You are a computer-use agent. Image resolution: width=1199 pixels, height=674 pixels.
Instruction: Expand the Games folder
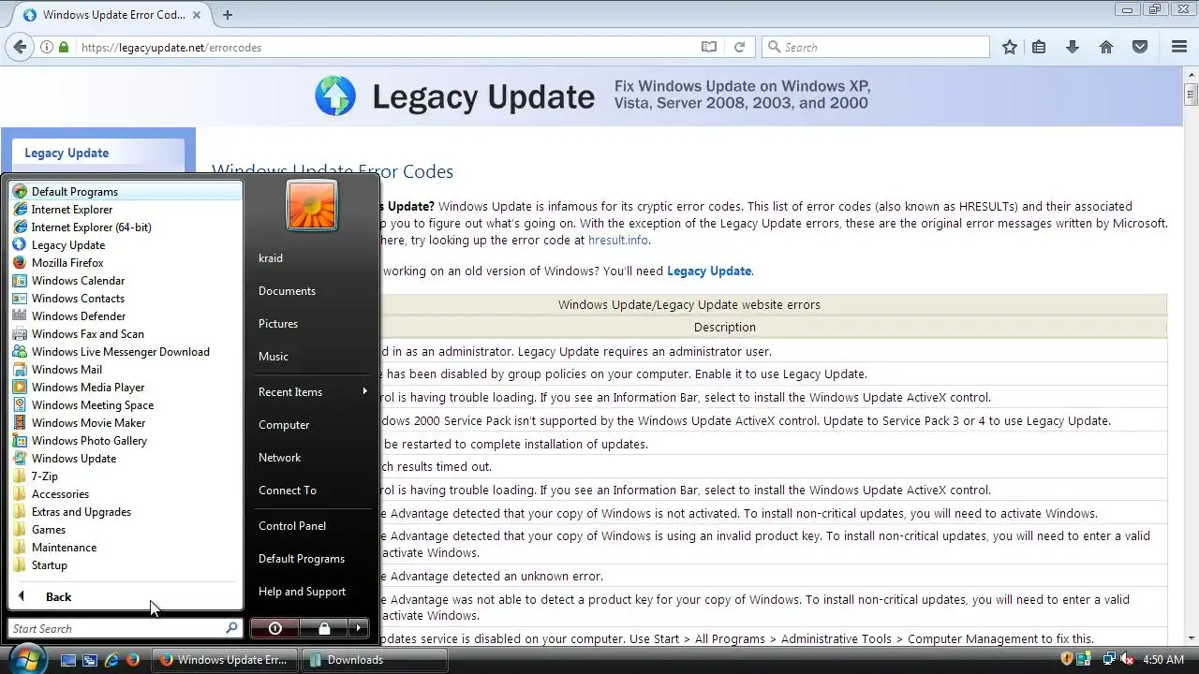126,529
